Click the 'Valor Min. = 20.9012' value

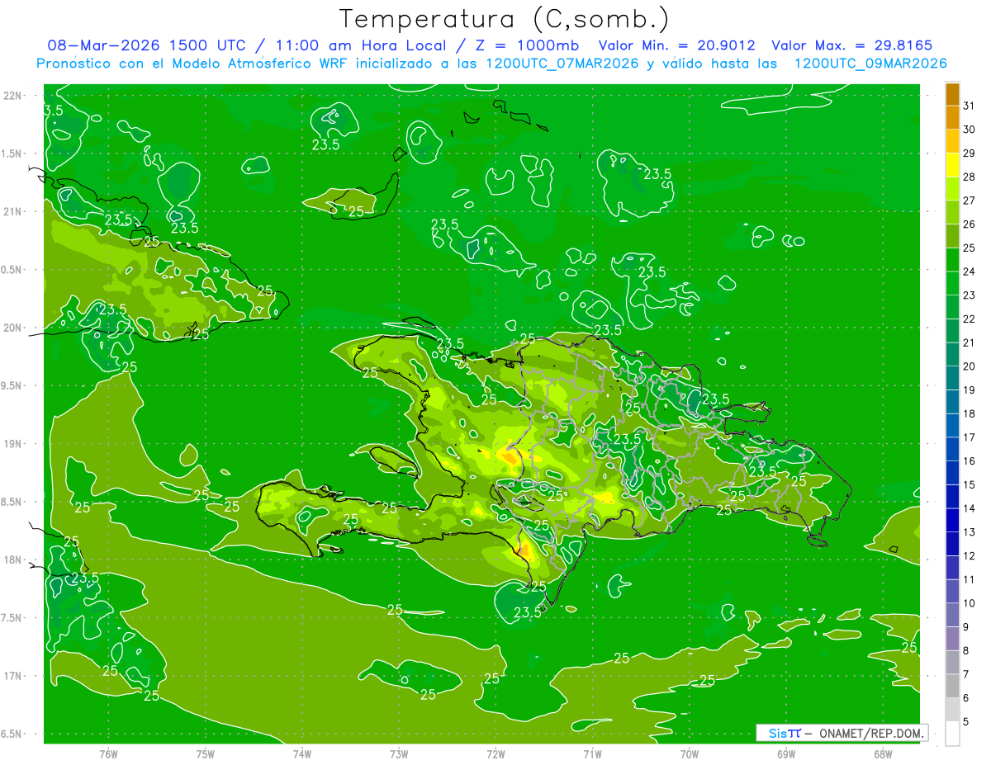tap(677, 45)
